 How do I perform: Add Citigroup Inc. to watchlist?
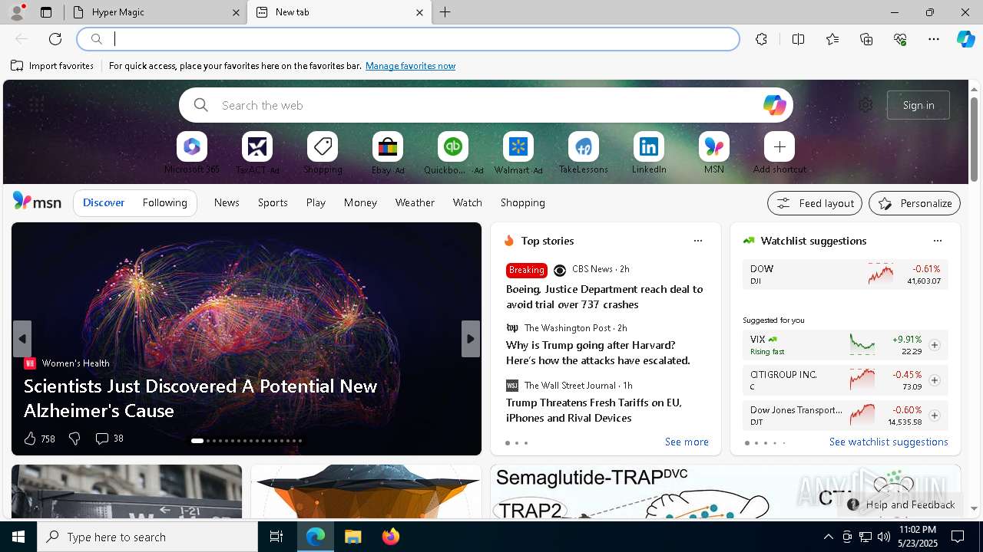point(935,380)
